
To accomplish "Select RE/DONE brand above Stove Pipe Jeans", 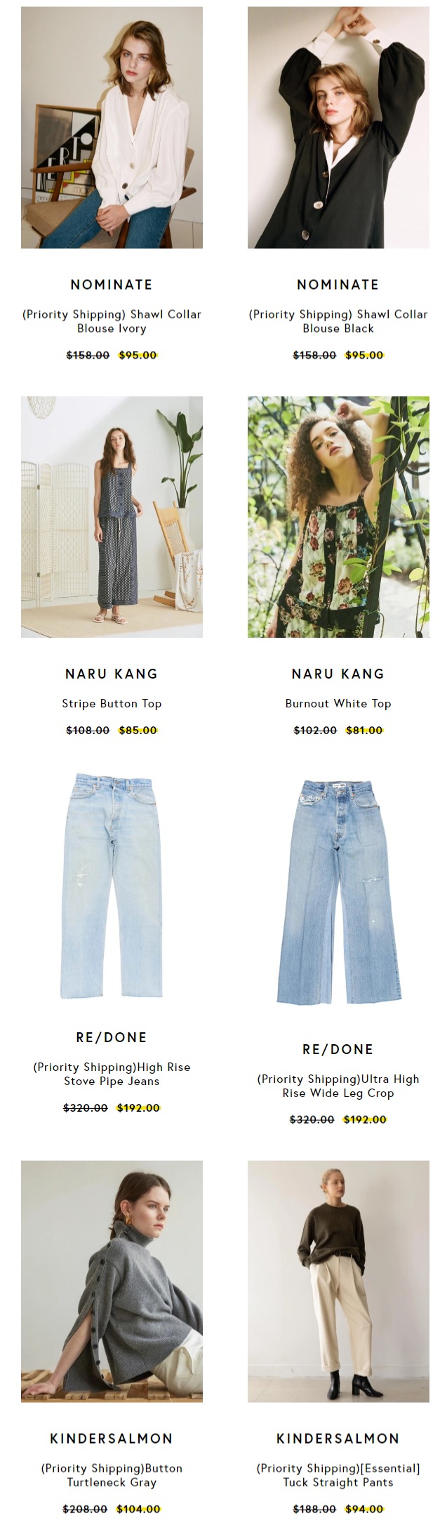I will (x=112, y=1037).
